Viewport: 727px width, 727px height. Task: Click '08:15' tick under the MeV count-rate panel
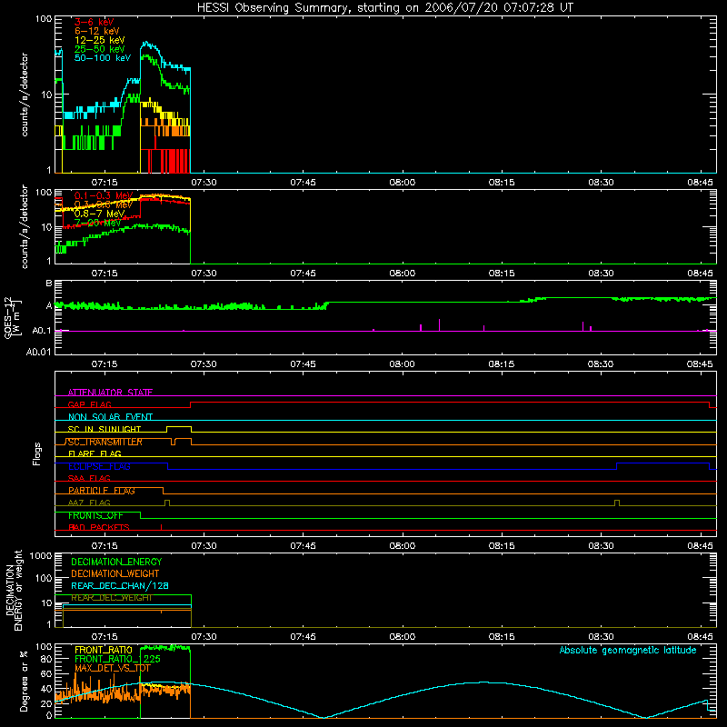[502, 274]
